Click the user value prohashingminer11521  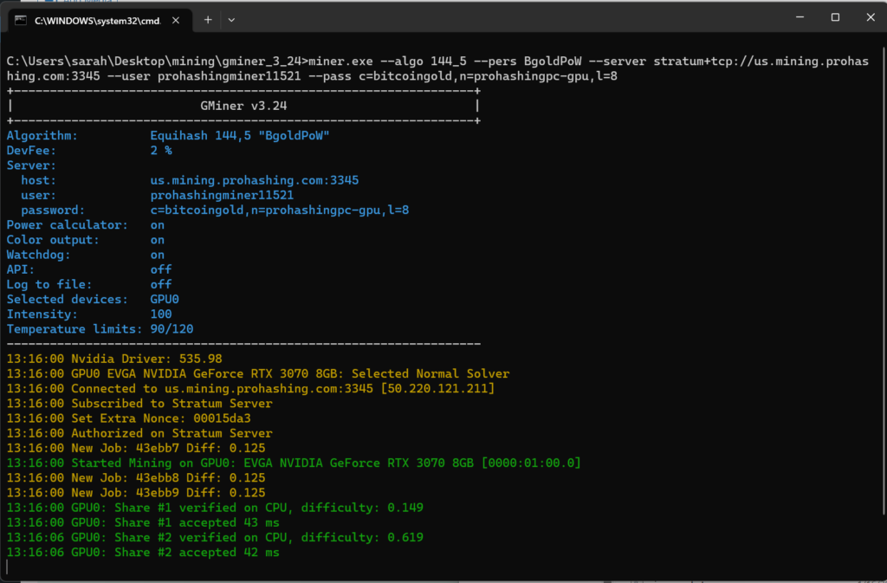tap(222, 195)
